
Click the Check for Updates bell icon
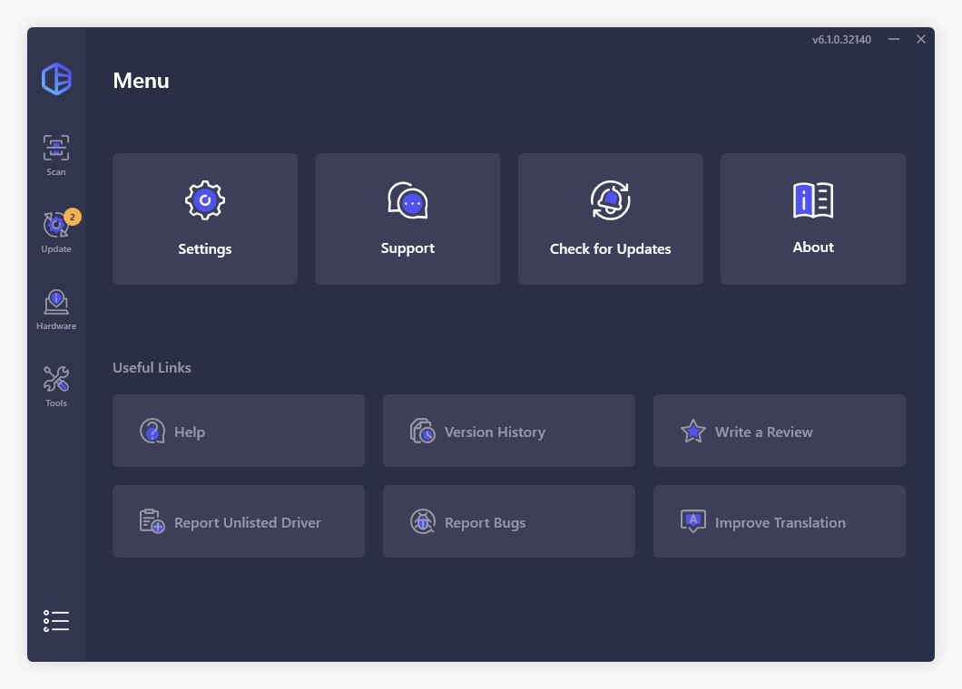pos(610,199)
